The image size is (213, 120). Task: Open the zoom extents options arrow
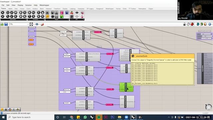point(34,24)
